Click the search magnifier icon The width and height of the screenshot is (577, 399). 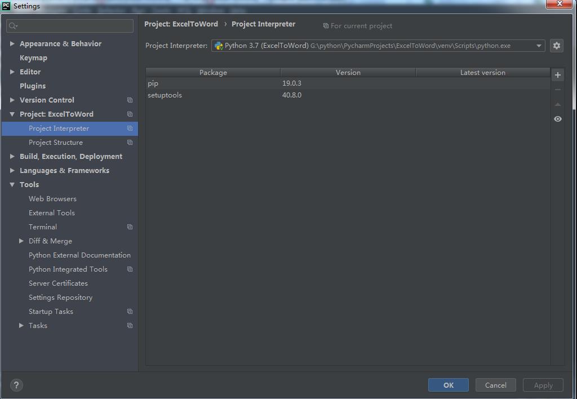pyautogui.click(x=13, y=26)
